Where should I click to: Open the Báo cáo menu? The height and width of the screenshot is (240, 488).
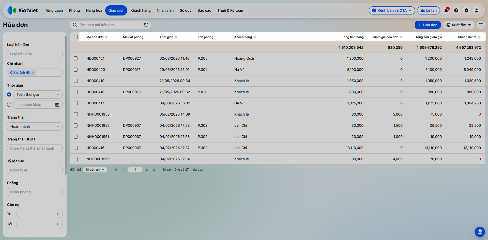pyautogui.click(x=204, y=10)
